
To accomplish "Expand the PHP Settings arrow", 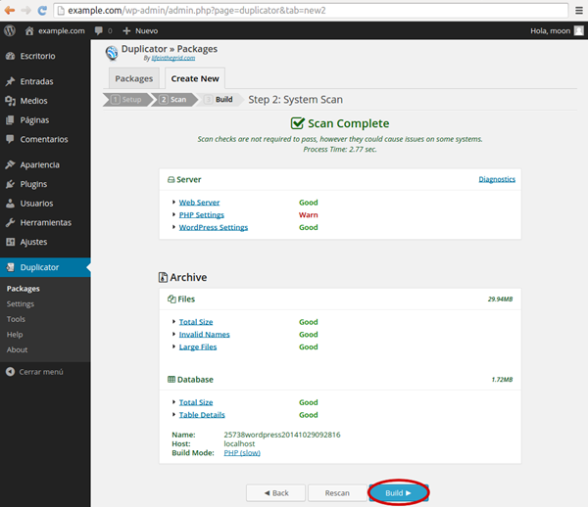I will (x=173, y=214).
